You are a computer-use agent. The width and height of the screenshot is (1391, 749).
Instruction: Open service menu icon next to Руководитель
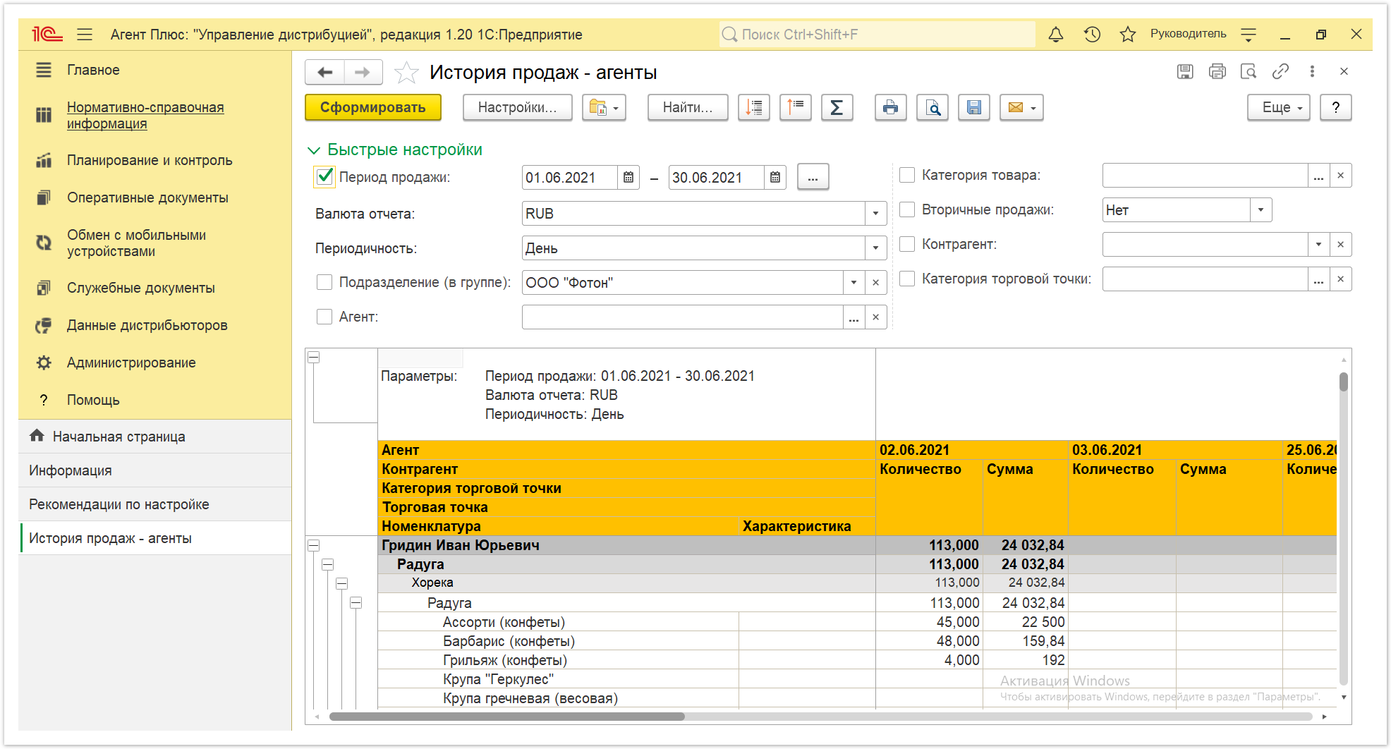coord(1249,35)
